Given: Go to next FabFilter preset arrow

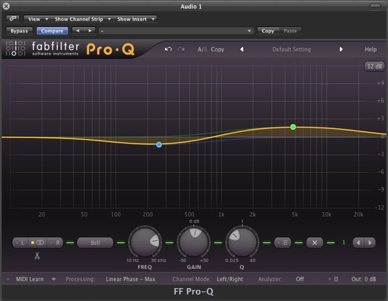Looking at the screenshot, I should coord(341,49).
